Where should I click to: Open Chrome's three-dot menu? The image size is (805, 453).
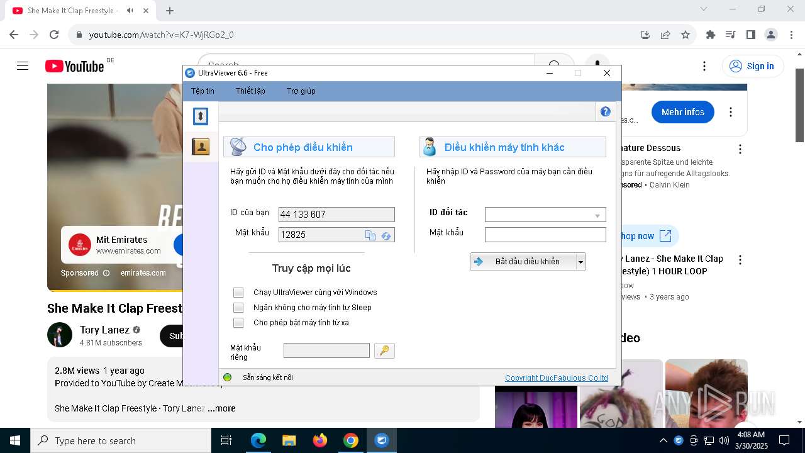tap(791, 35)
